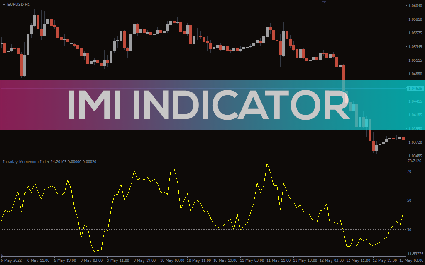Click the 11.53779 indicator scale minimum
The width and height of the screenshot is (425, 265).
[x=415, y=254]
